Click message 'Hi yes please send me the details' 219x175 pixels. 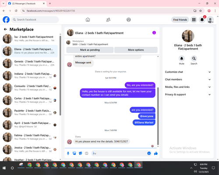(x=102, y=141)
